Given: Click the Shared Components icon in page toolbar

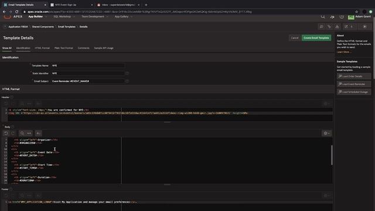Looking at the screenshot, I should (x=329, y=26).
